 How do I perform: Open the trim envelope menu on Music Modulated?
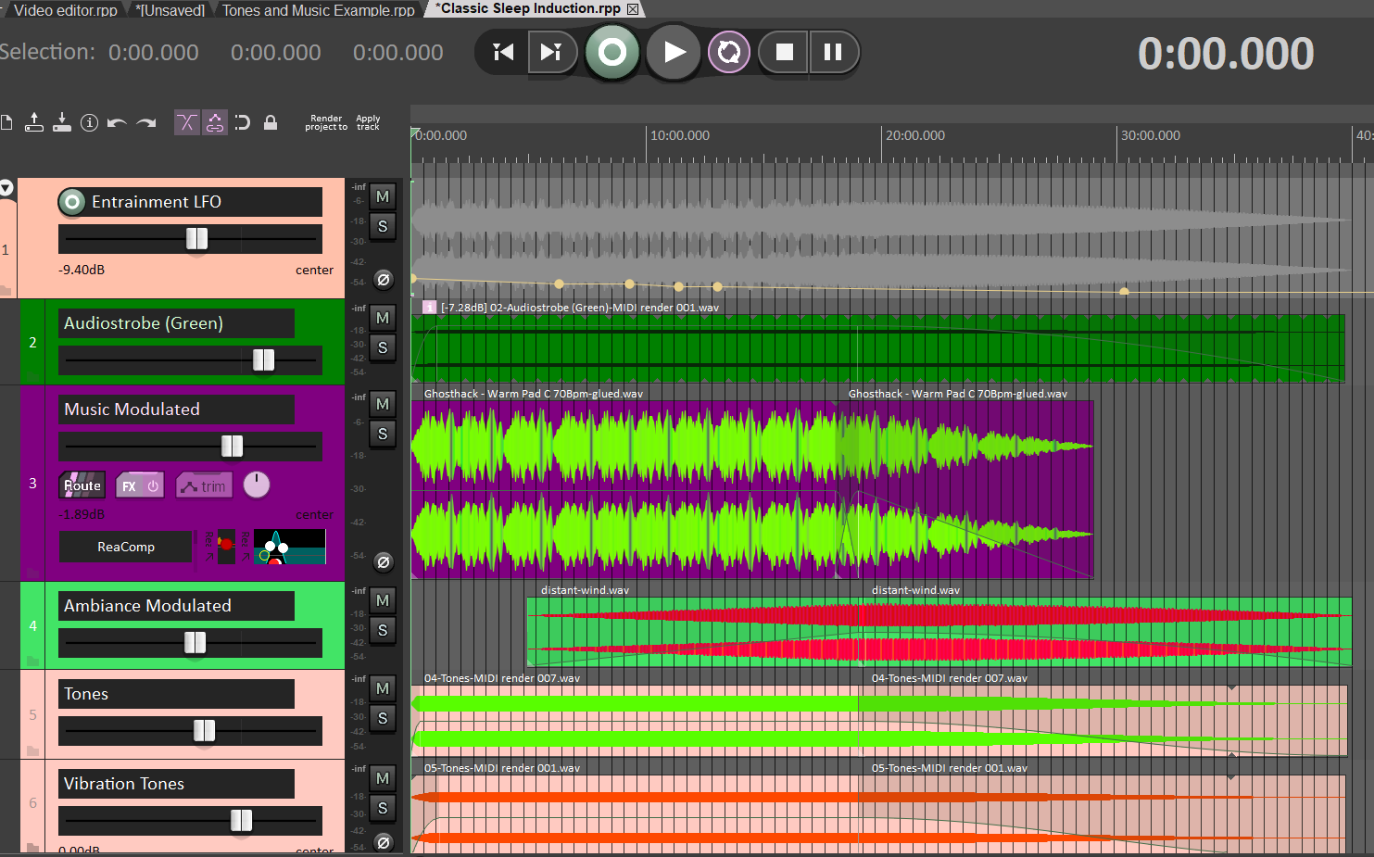click(204, 485)
